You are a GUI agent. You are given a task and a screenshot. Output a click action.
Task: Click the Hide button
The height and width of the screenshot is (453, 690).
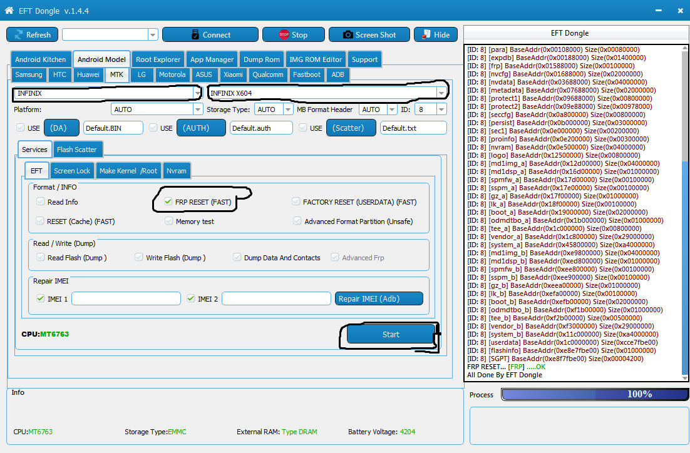tap(435, 35)
